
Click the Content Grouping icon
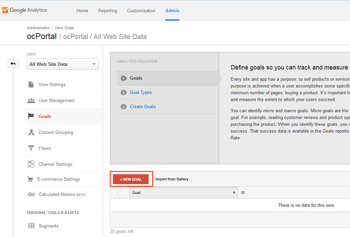[x=31, y=132]
